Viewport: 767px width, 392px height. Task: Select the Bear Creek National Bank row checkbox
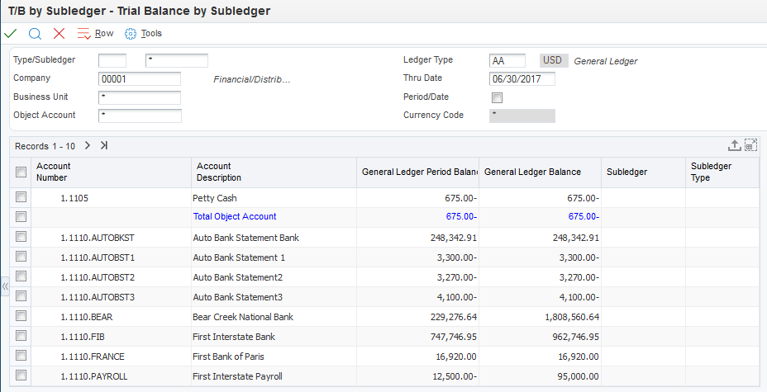pos(21,316)
